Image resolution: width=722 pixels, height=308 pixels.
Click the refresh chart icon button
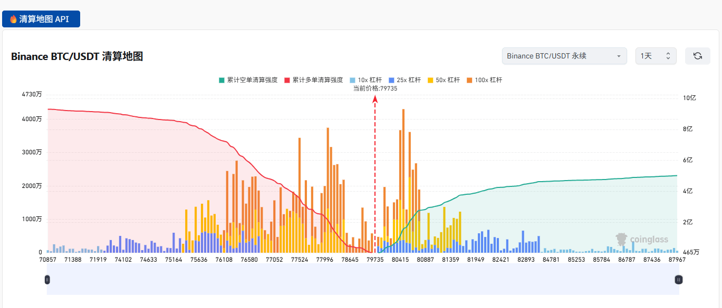pyautogui.click(x=698, y=56)
